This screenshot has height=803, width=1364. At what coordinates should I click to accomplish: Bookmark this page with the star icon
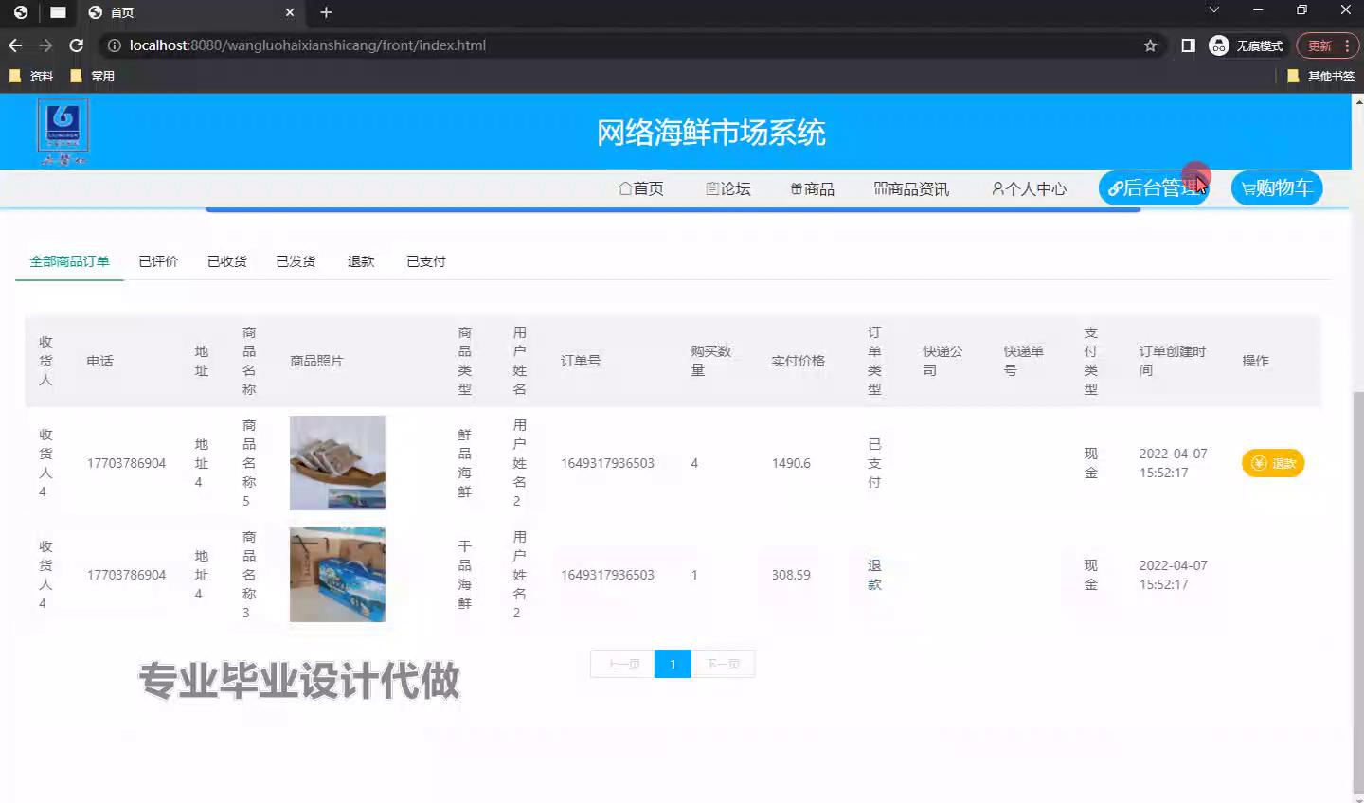click(1150, 45)
